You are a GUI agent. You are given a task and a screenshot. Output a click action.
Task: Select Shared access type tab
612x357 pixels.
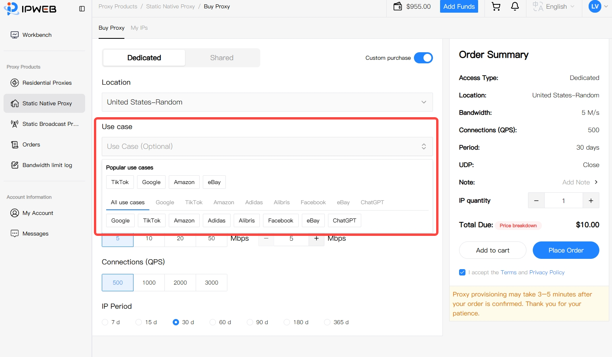click(222, 58)
